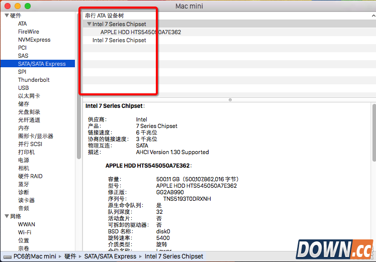Select ATA in the sidebar
376x262 pixels.
point(22,24)
